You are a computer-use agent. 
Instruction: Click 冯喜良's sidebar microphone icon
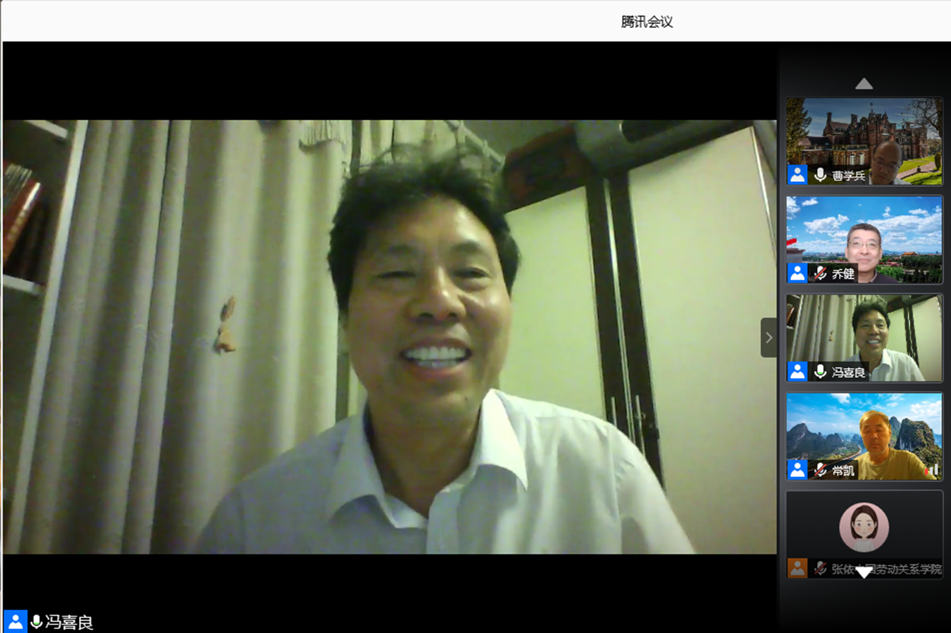click(x=820, y=372)
